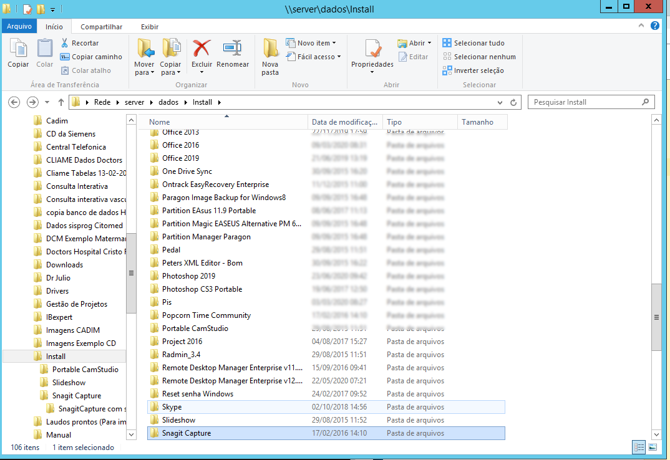Viewport: 670px width, 460px height.
Task: Go back with the left arrow button
Action: tap(14, 102)
